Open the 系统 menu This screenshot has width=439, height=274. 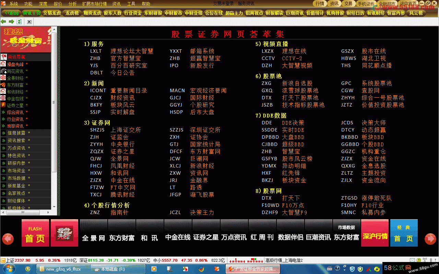point(14,4)
